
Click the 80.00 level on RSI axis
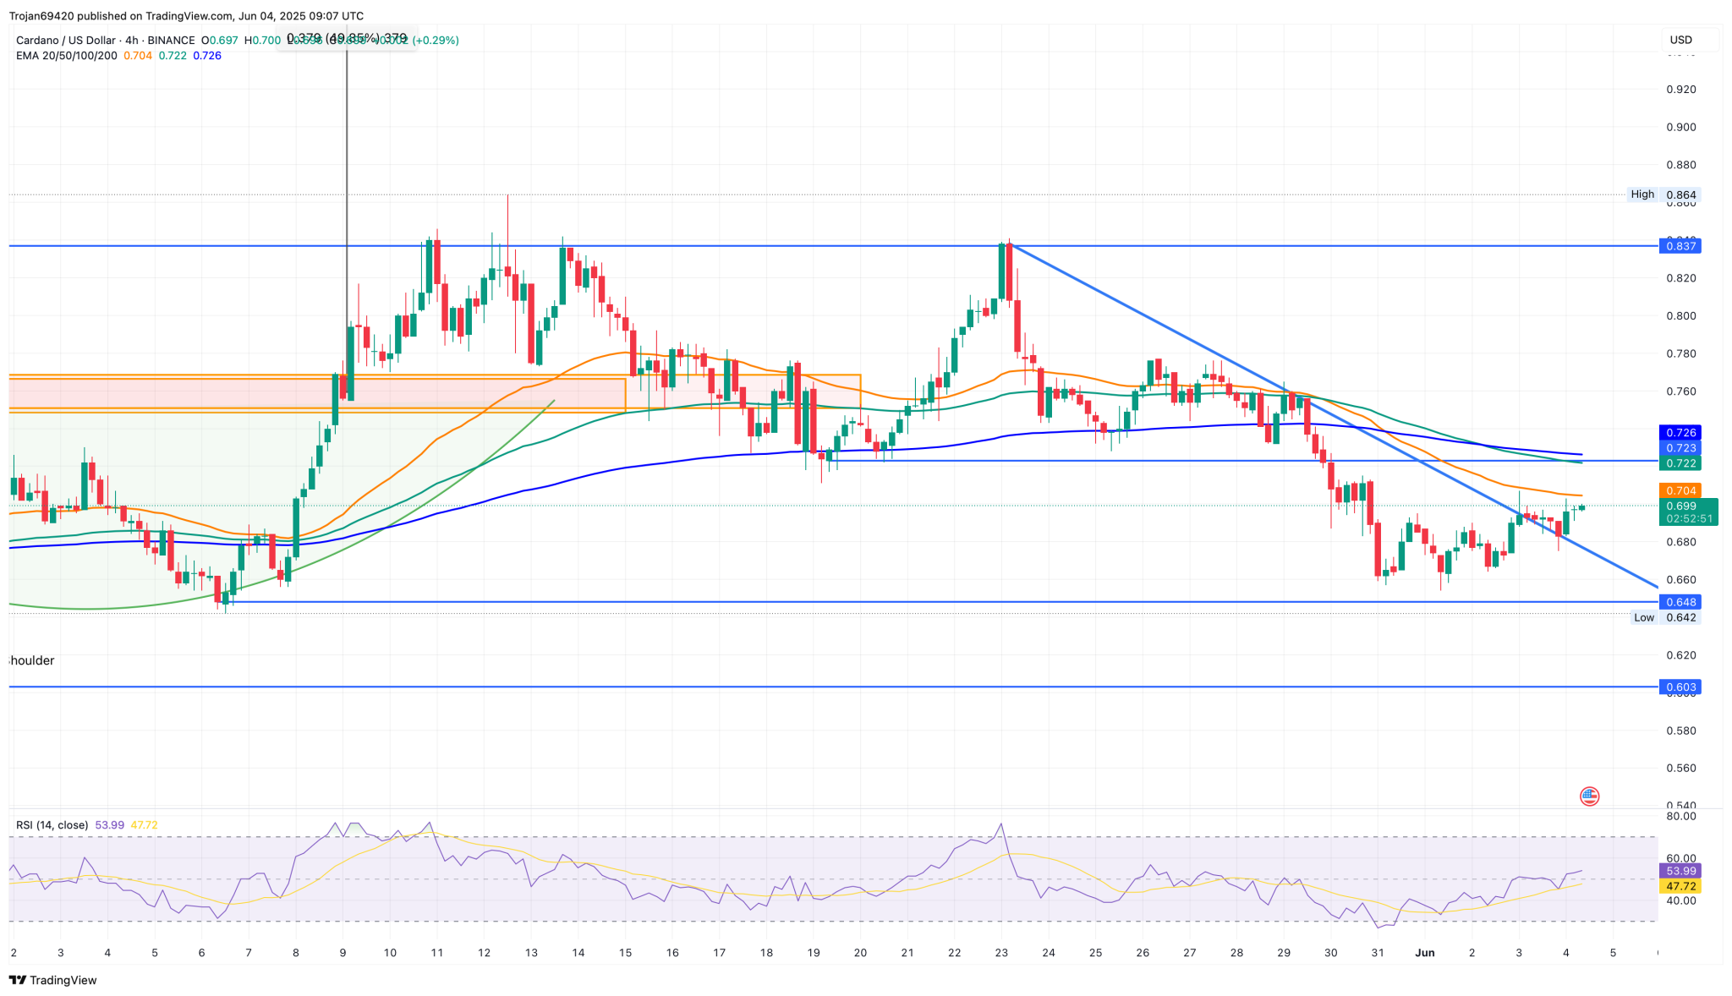pos(1680,816)
